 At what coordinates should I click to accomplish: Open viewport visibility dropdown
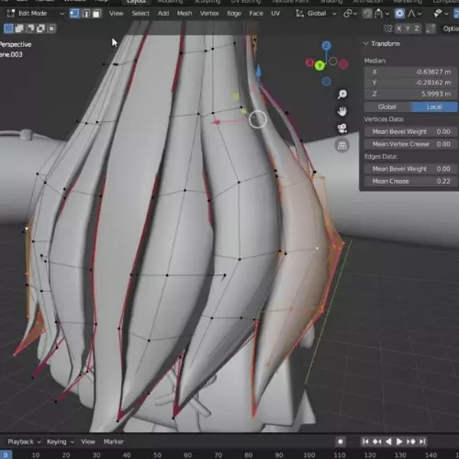(x=441, y=14)
